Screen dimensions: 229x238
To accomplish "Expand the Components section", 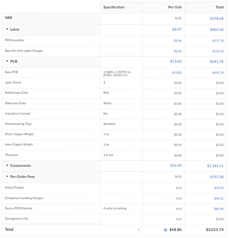I will pos(7,166).
